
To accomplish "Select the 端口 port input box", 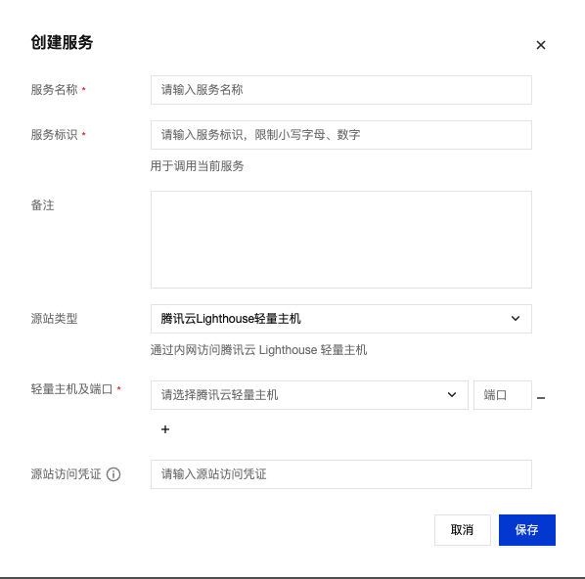I will (x=503, y=395).
